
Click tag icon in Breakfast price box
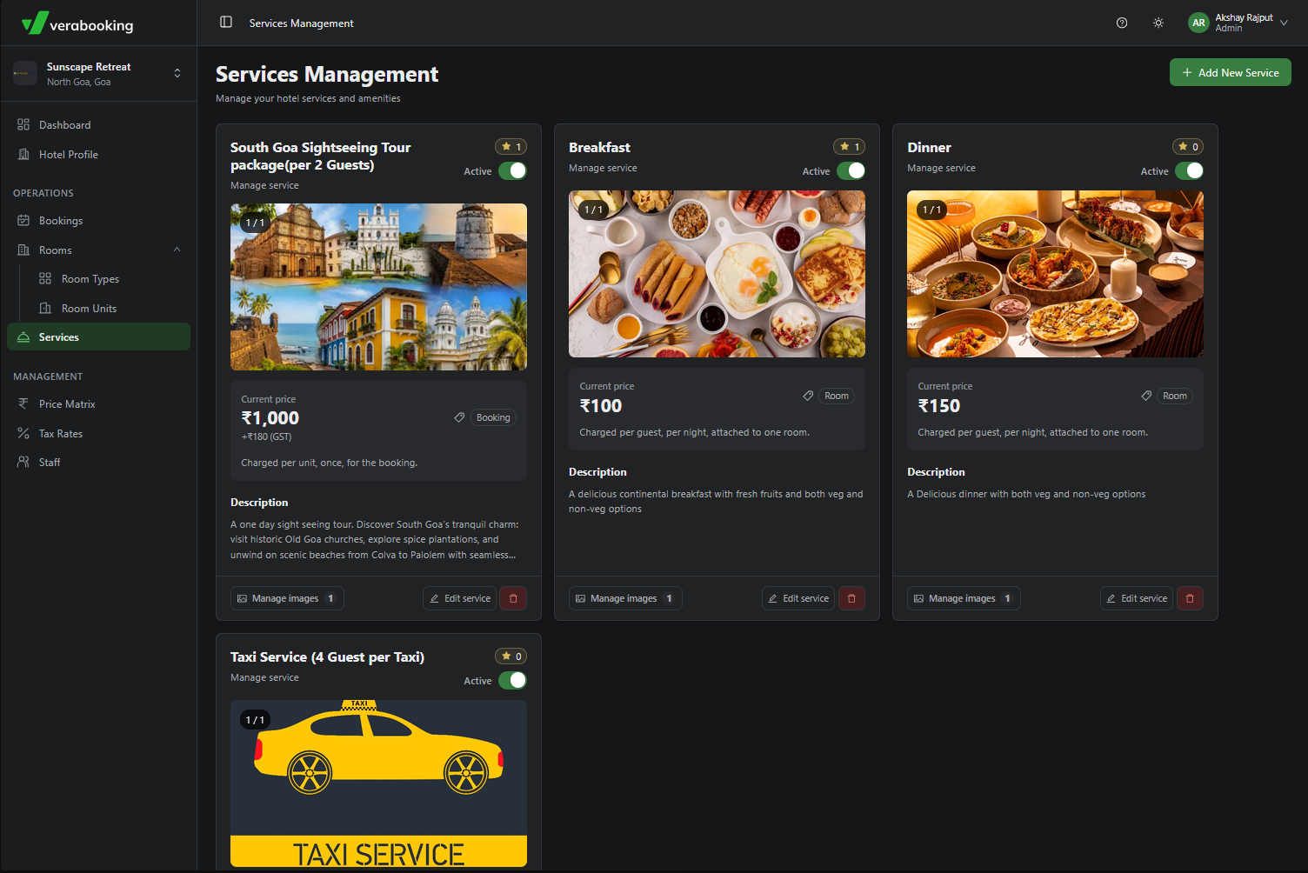tap(808, 396)
